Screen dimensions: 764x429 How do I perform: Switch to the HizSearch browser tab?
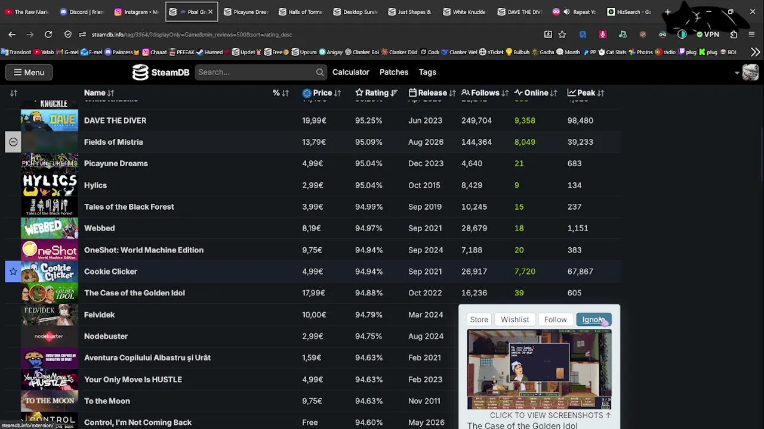(x=629, y=12)
